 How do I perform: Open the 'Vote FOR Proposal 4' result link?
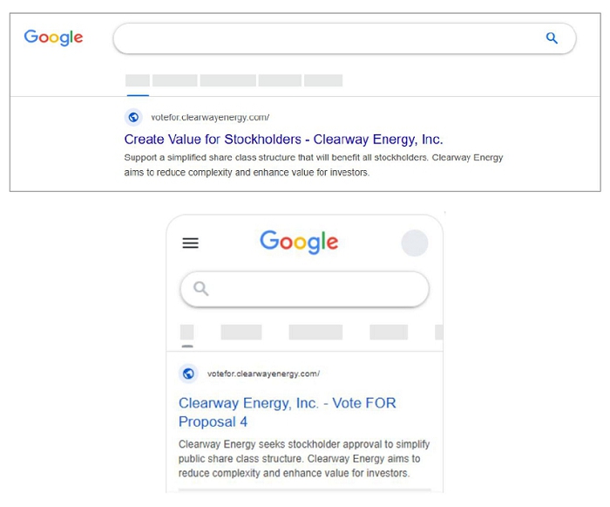(x=287, y=412)
